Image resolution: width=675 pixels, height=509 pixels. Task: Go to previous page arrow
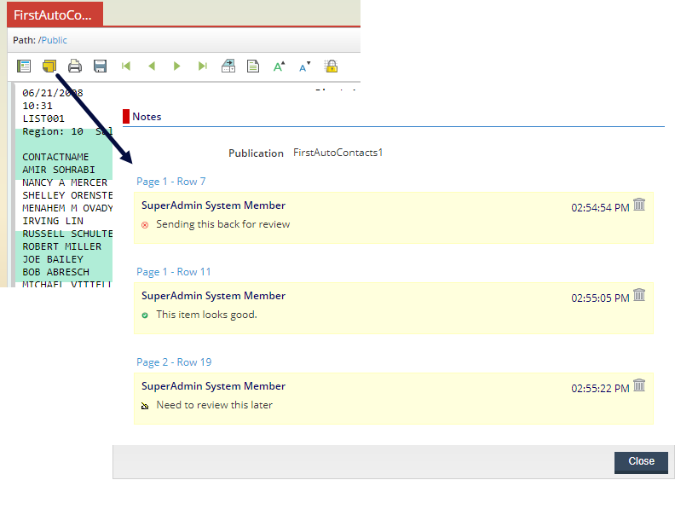[x=152, y=67]
